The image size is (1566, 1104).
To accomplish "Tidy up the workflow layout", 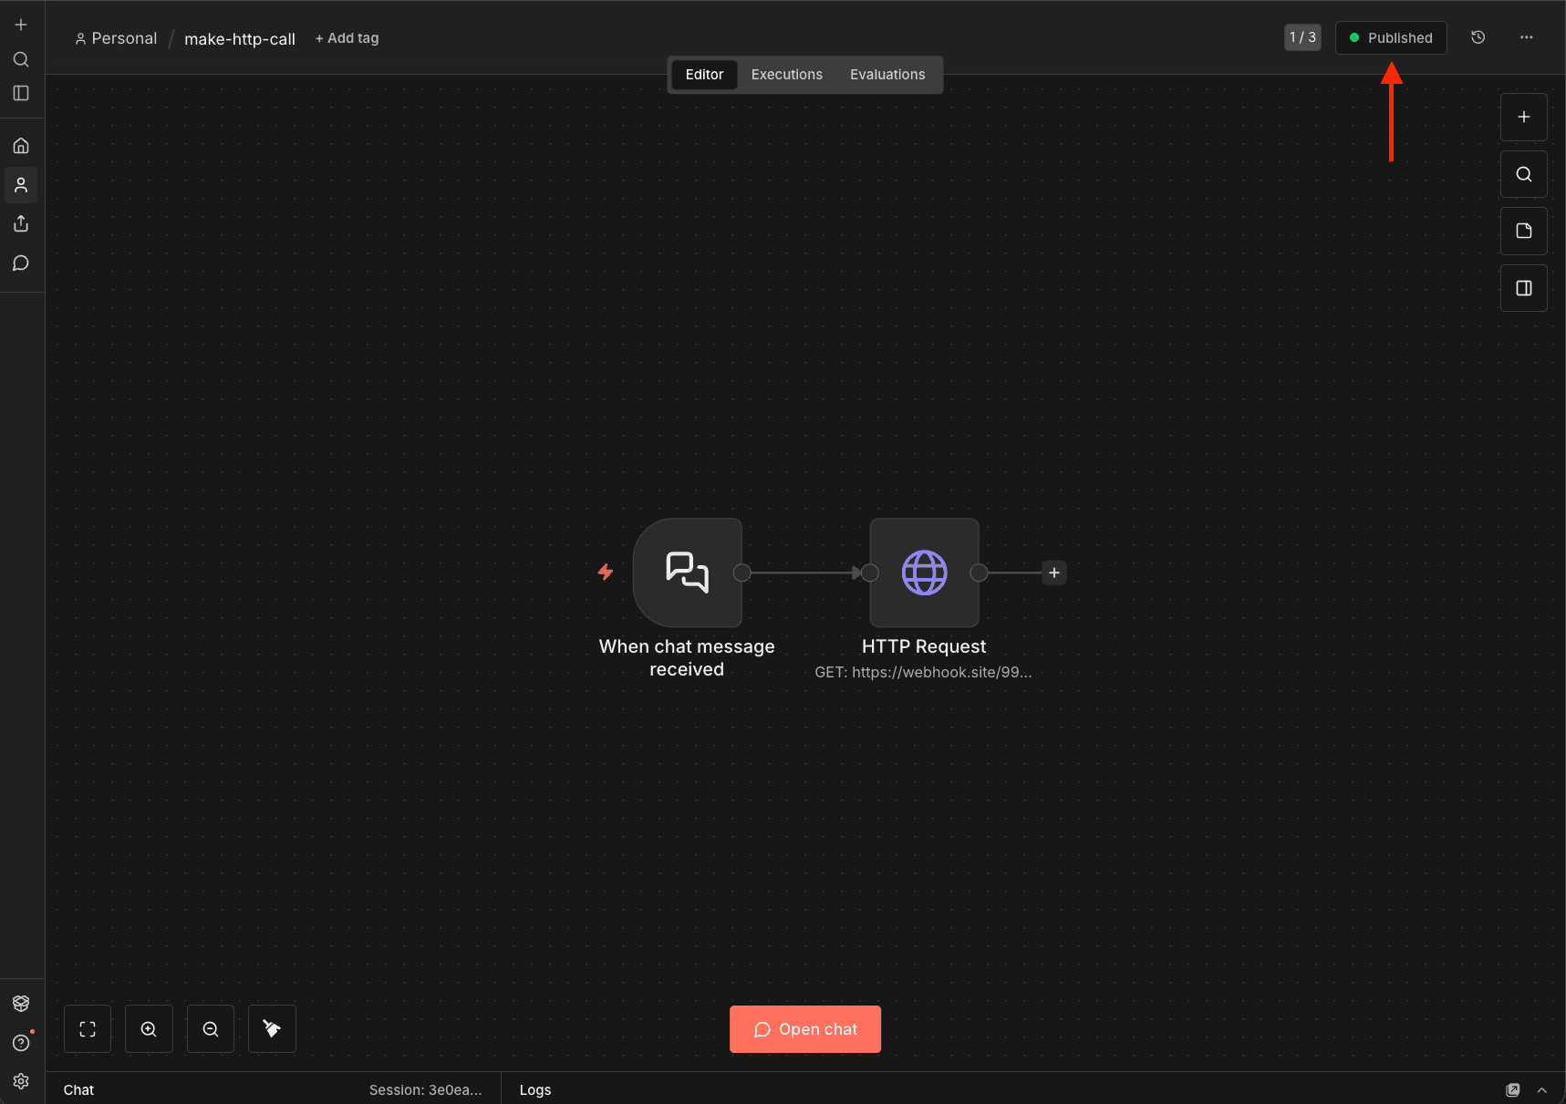I will [x=271, y=1028].
